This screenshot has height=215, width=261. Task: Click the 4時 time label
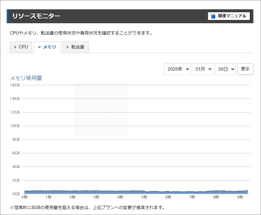tap(120, 197)
